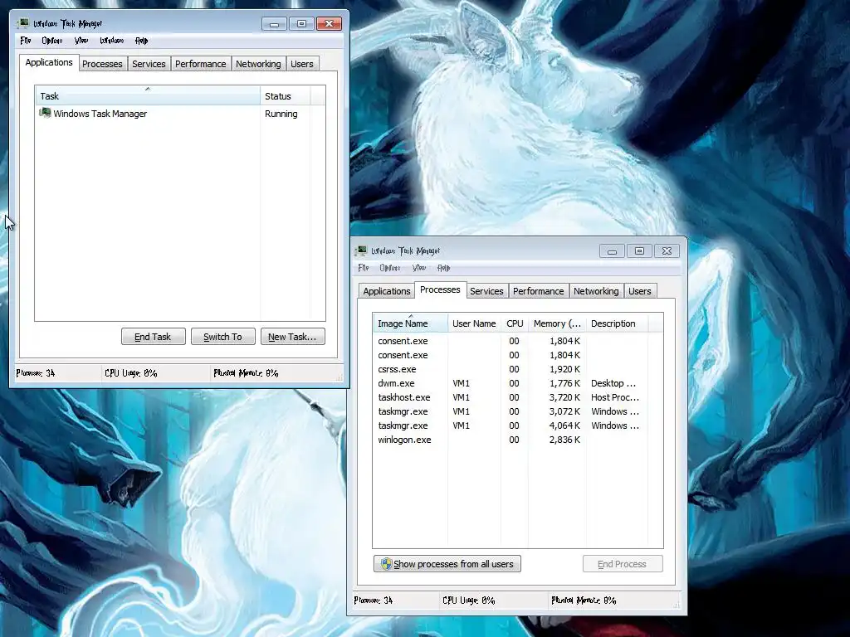This screenshot has width=850, height=637.
Task: Click the 2,836 K memory value of winlogon.exe
Action: [x=564, y=440]
